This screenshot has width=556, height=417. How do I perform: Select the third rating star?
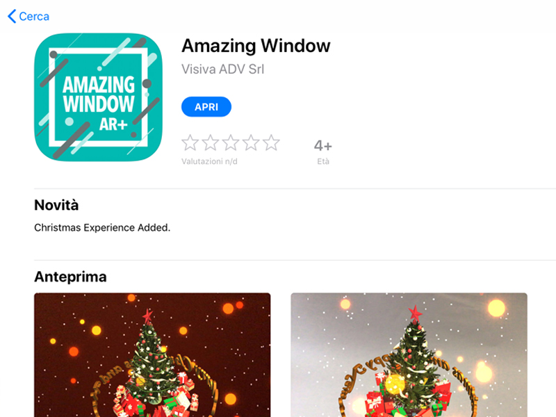tap(231, 142)
